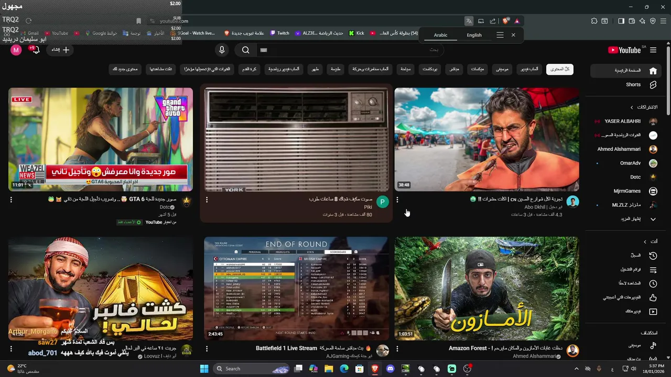Select the 'طهي' filter chip
This screenshot has height=377, width=671.
[316, 69]
